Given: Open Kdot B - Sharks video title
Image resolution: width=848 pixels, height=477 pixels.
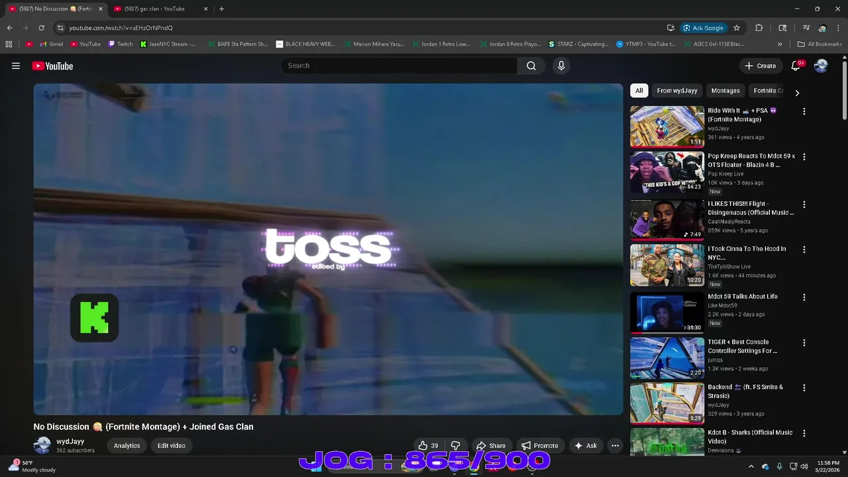Looking at the screenshot, I should (750, 437).
